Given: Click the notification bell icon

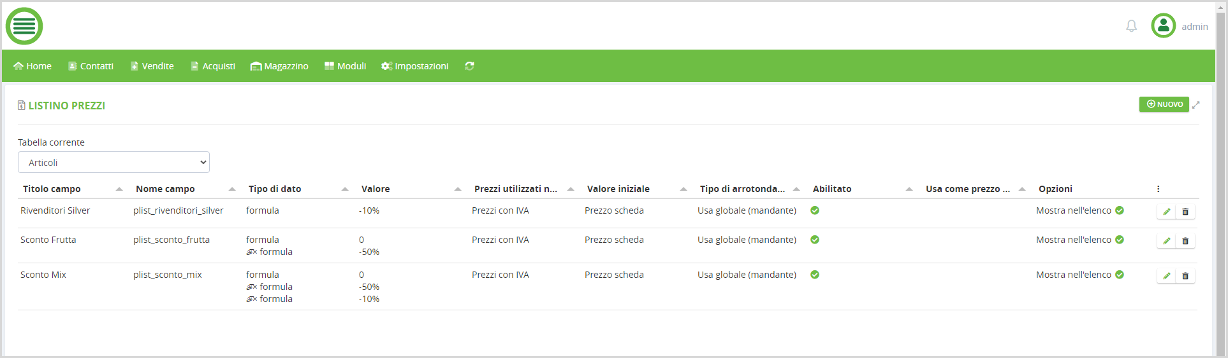Looking at the screenshot, I should tap(1131, 26).
